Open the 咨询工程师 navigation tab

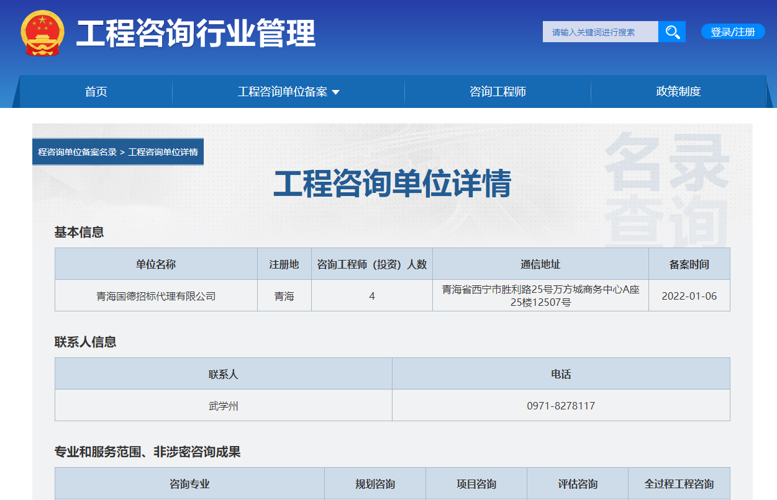pos(498,92)
